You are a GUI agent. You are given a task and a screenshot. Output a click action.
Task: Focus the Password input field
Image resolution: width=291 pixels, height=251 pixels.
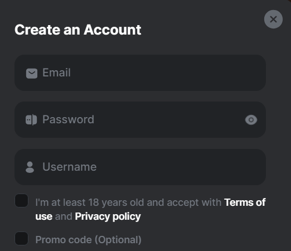140,119
